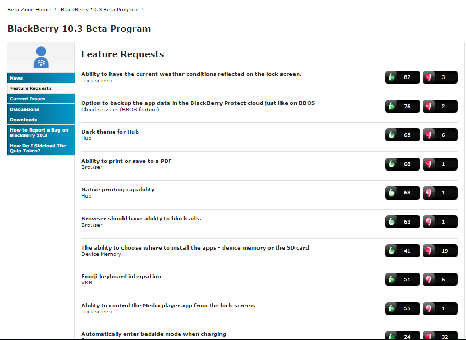Screen dimensions: 466x340
Task: Open How to Report a Bug on BlackBerry 10.3
Action: tap(41, 133)
